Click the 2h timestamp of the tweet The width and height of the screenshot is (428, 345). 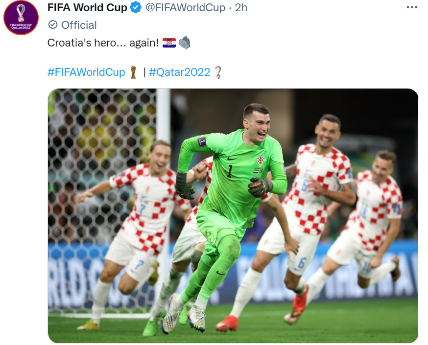point(241,8)
